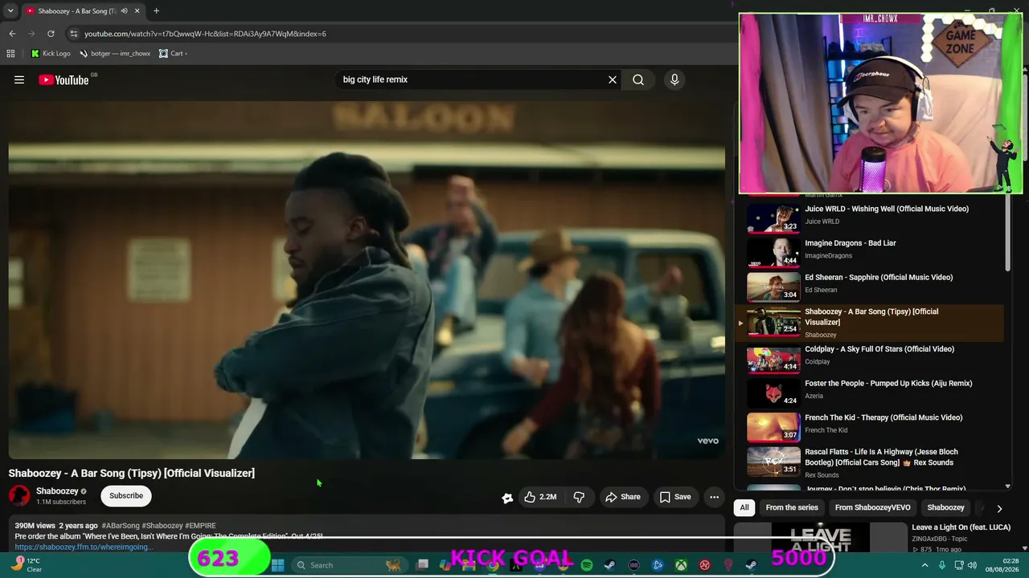Open the Kick Logo bookmark
Viewport: 1029px width, 578px height.
[x=51, y=54]
